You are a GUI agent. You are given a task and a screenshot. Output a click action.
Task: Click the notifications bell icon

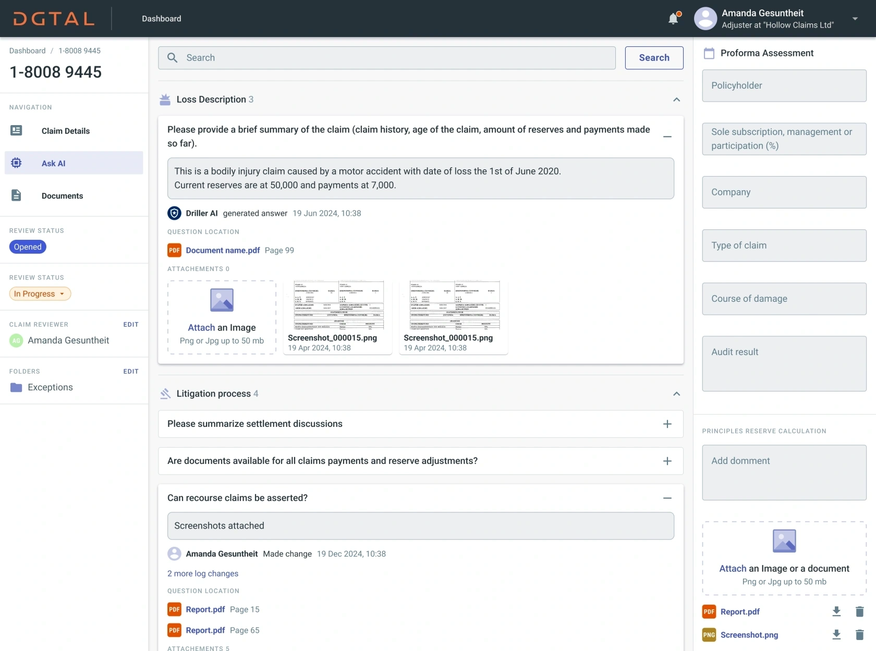coord(674,19)
